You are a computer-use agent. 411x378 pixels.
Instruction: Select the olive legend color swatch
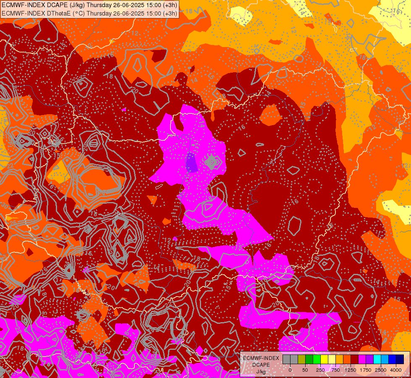[x=302, y=359]
